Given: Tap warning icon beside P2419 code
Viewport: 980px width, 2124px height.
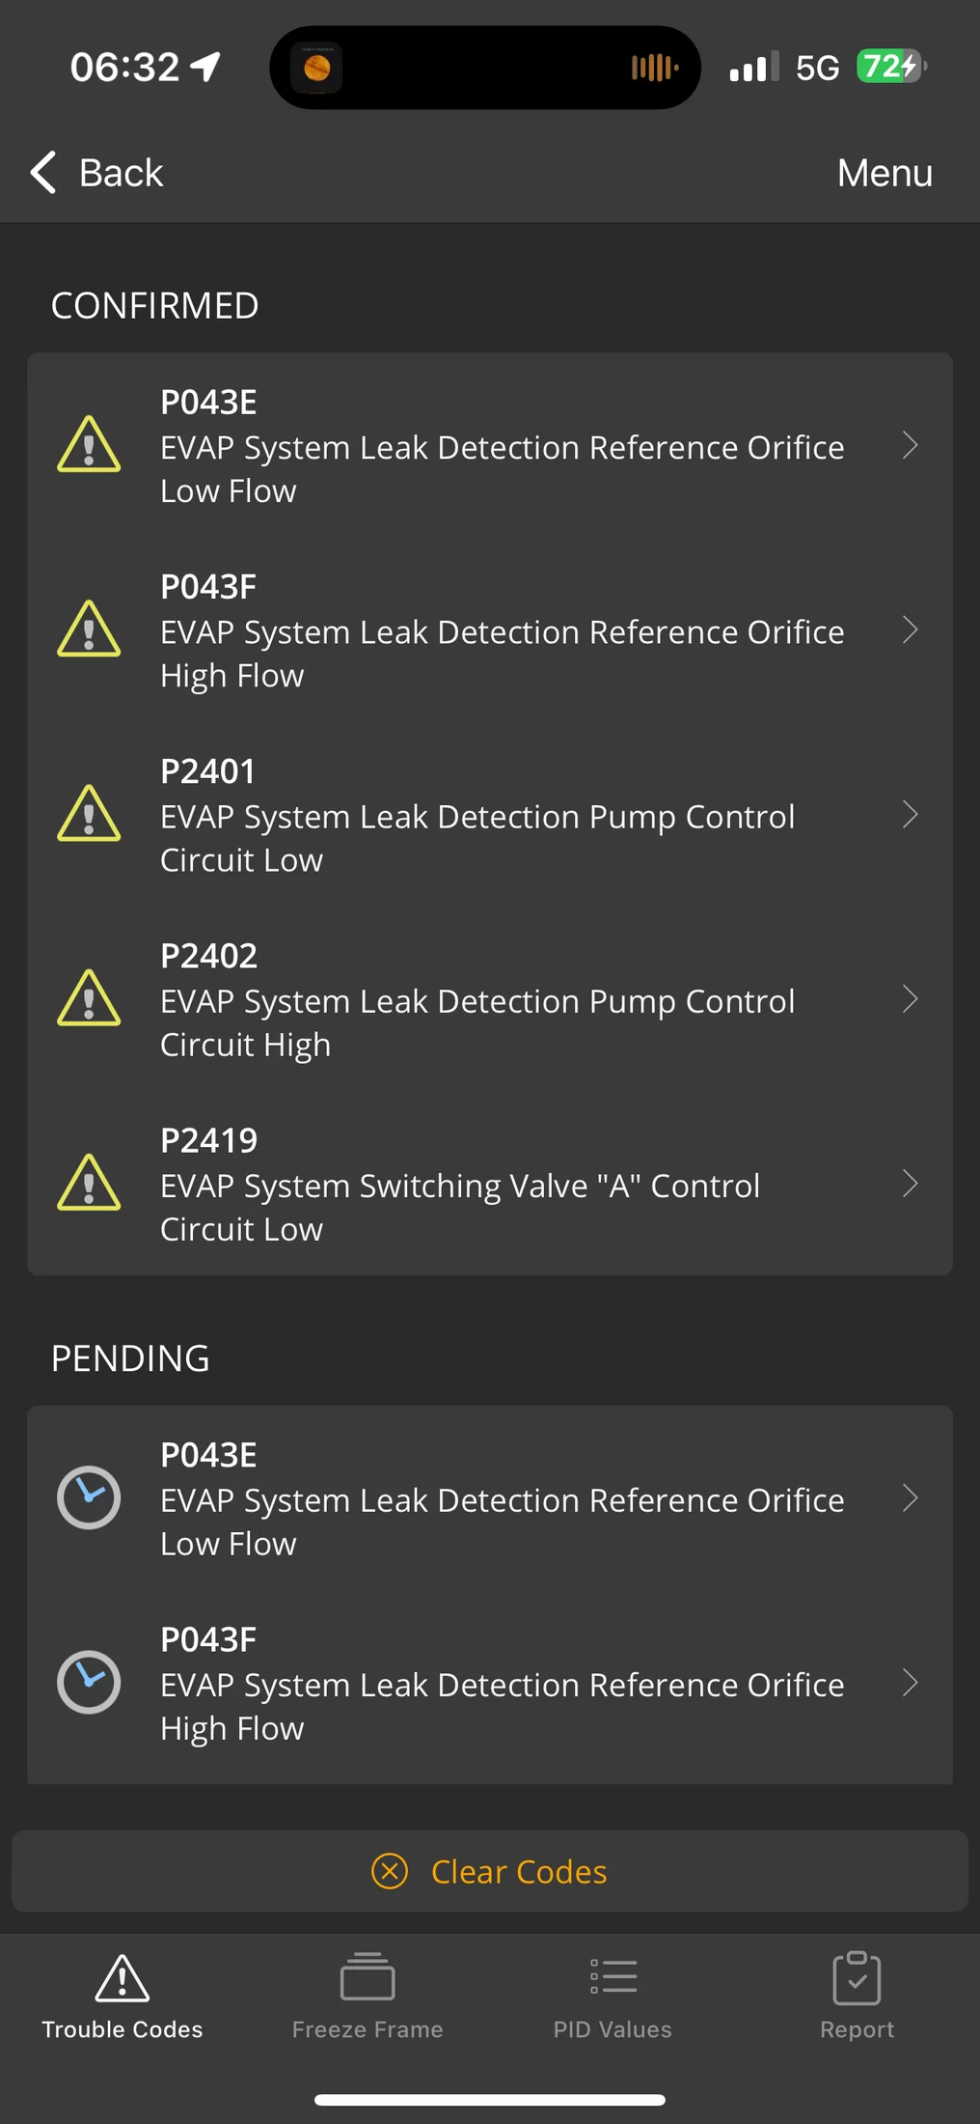Looking at the screenshot, I should (x=89, y=1183).
